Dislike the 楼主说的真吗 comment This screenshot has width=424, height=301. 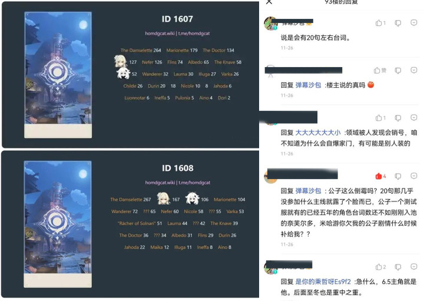(397, 71)
